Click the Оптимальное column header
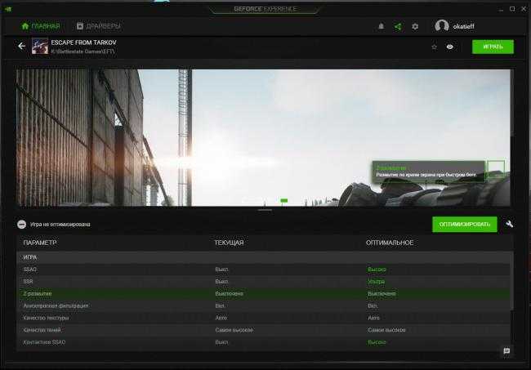 tap(390, 243)
